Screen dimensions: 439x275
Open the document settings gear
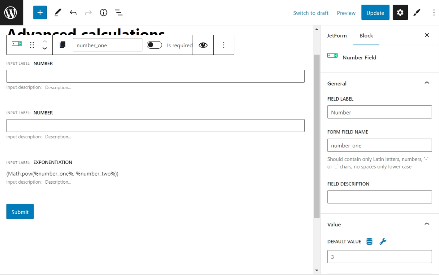coord(400,12)
